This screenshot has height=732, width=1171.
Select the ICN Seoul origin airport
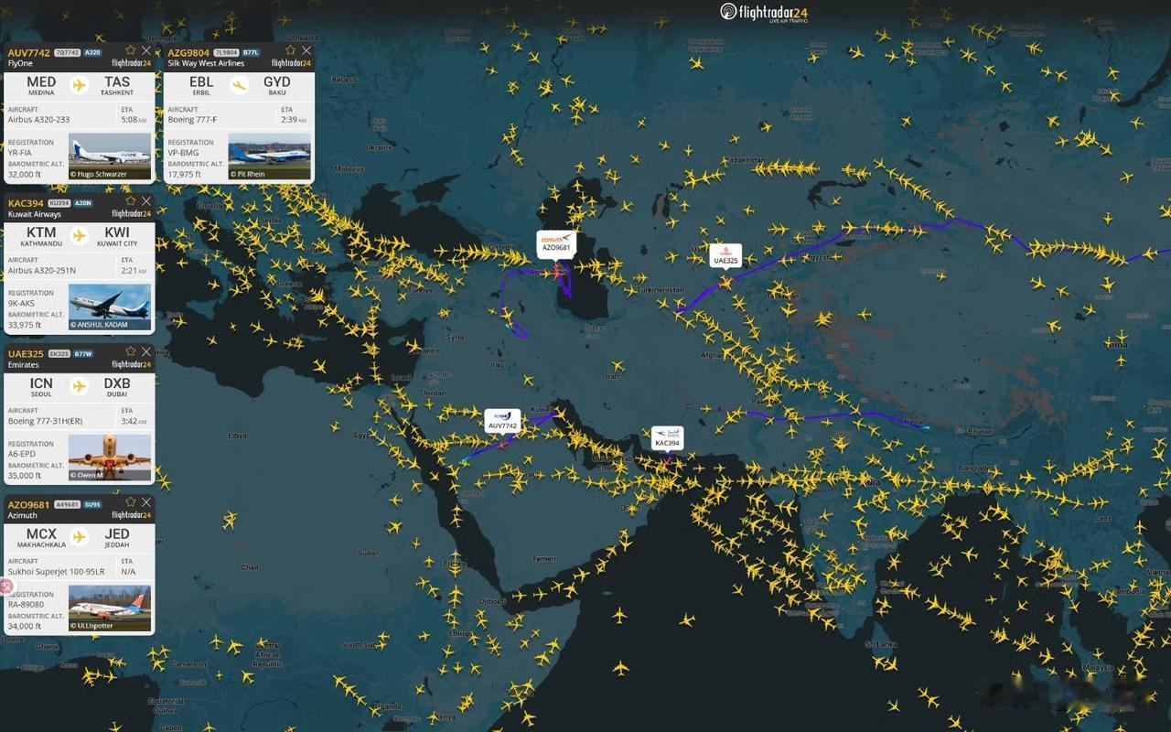[x=41, y=386]
